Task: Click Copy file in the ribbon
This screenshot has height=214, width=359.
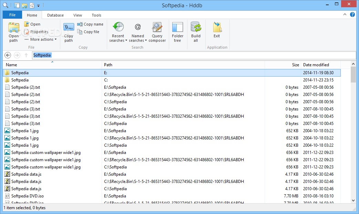Action: [x=88, y=32]
